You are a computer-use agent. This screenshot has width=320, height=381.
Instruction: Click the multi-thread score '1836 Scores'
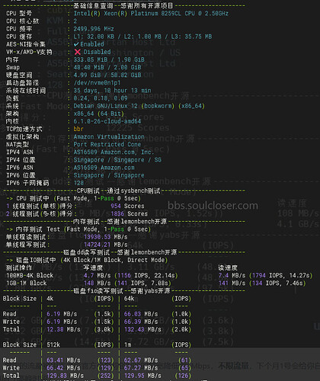129,213
